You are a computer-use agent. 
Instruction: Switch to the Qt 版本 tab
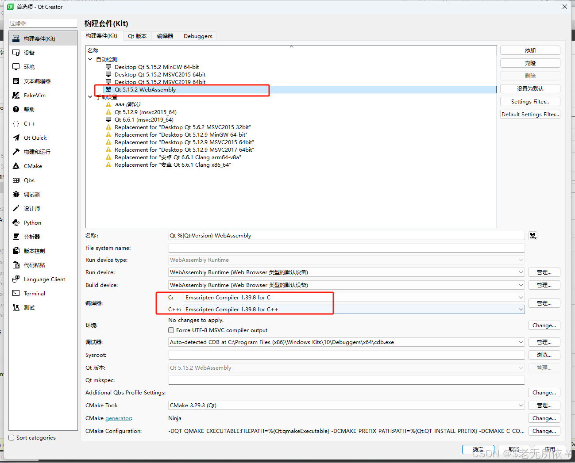pos(137,36)
